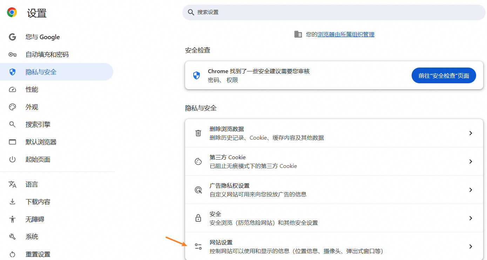The width and height of the screenshot is (487, 260).
Task: Select 性能 from the settings sidebar
Action: 32,90
